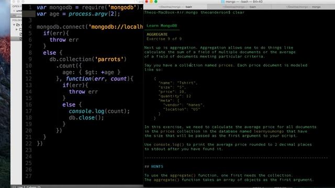Click +age on line 11

(x=107, y=72)
